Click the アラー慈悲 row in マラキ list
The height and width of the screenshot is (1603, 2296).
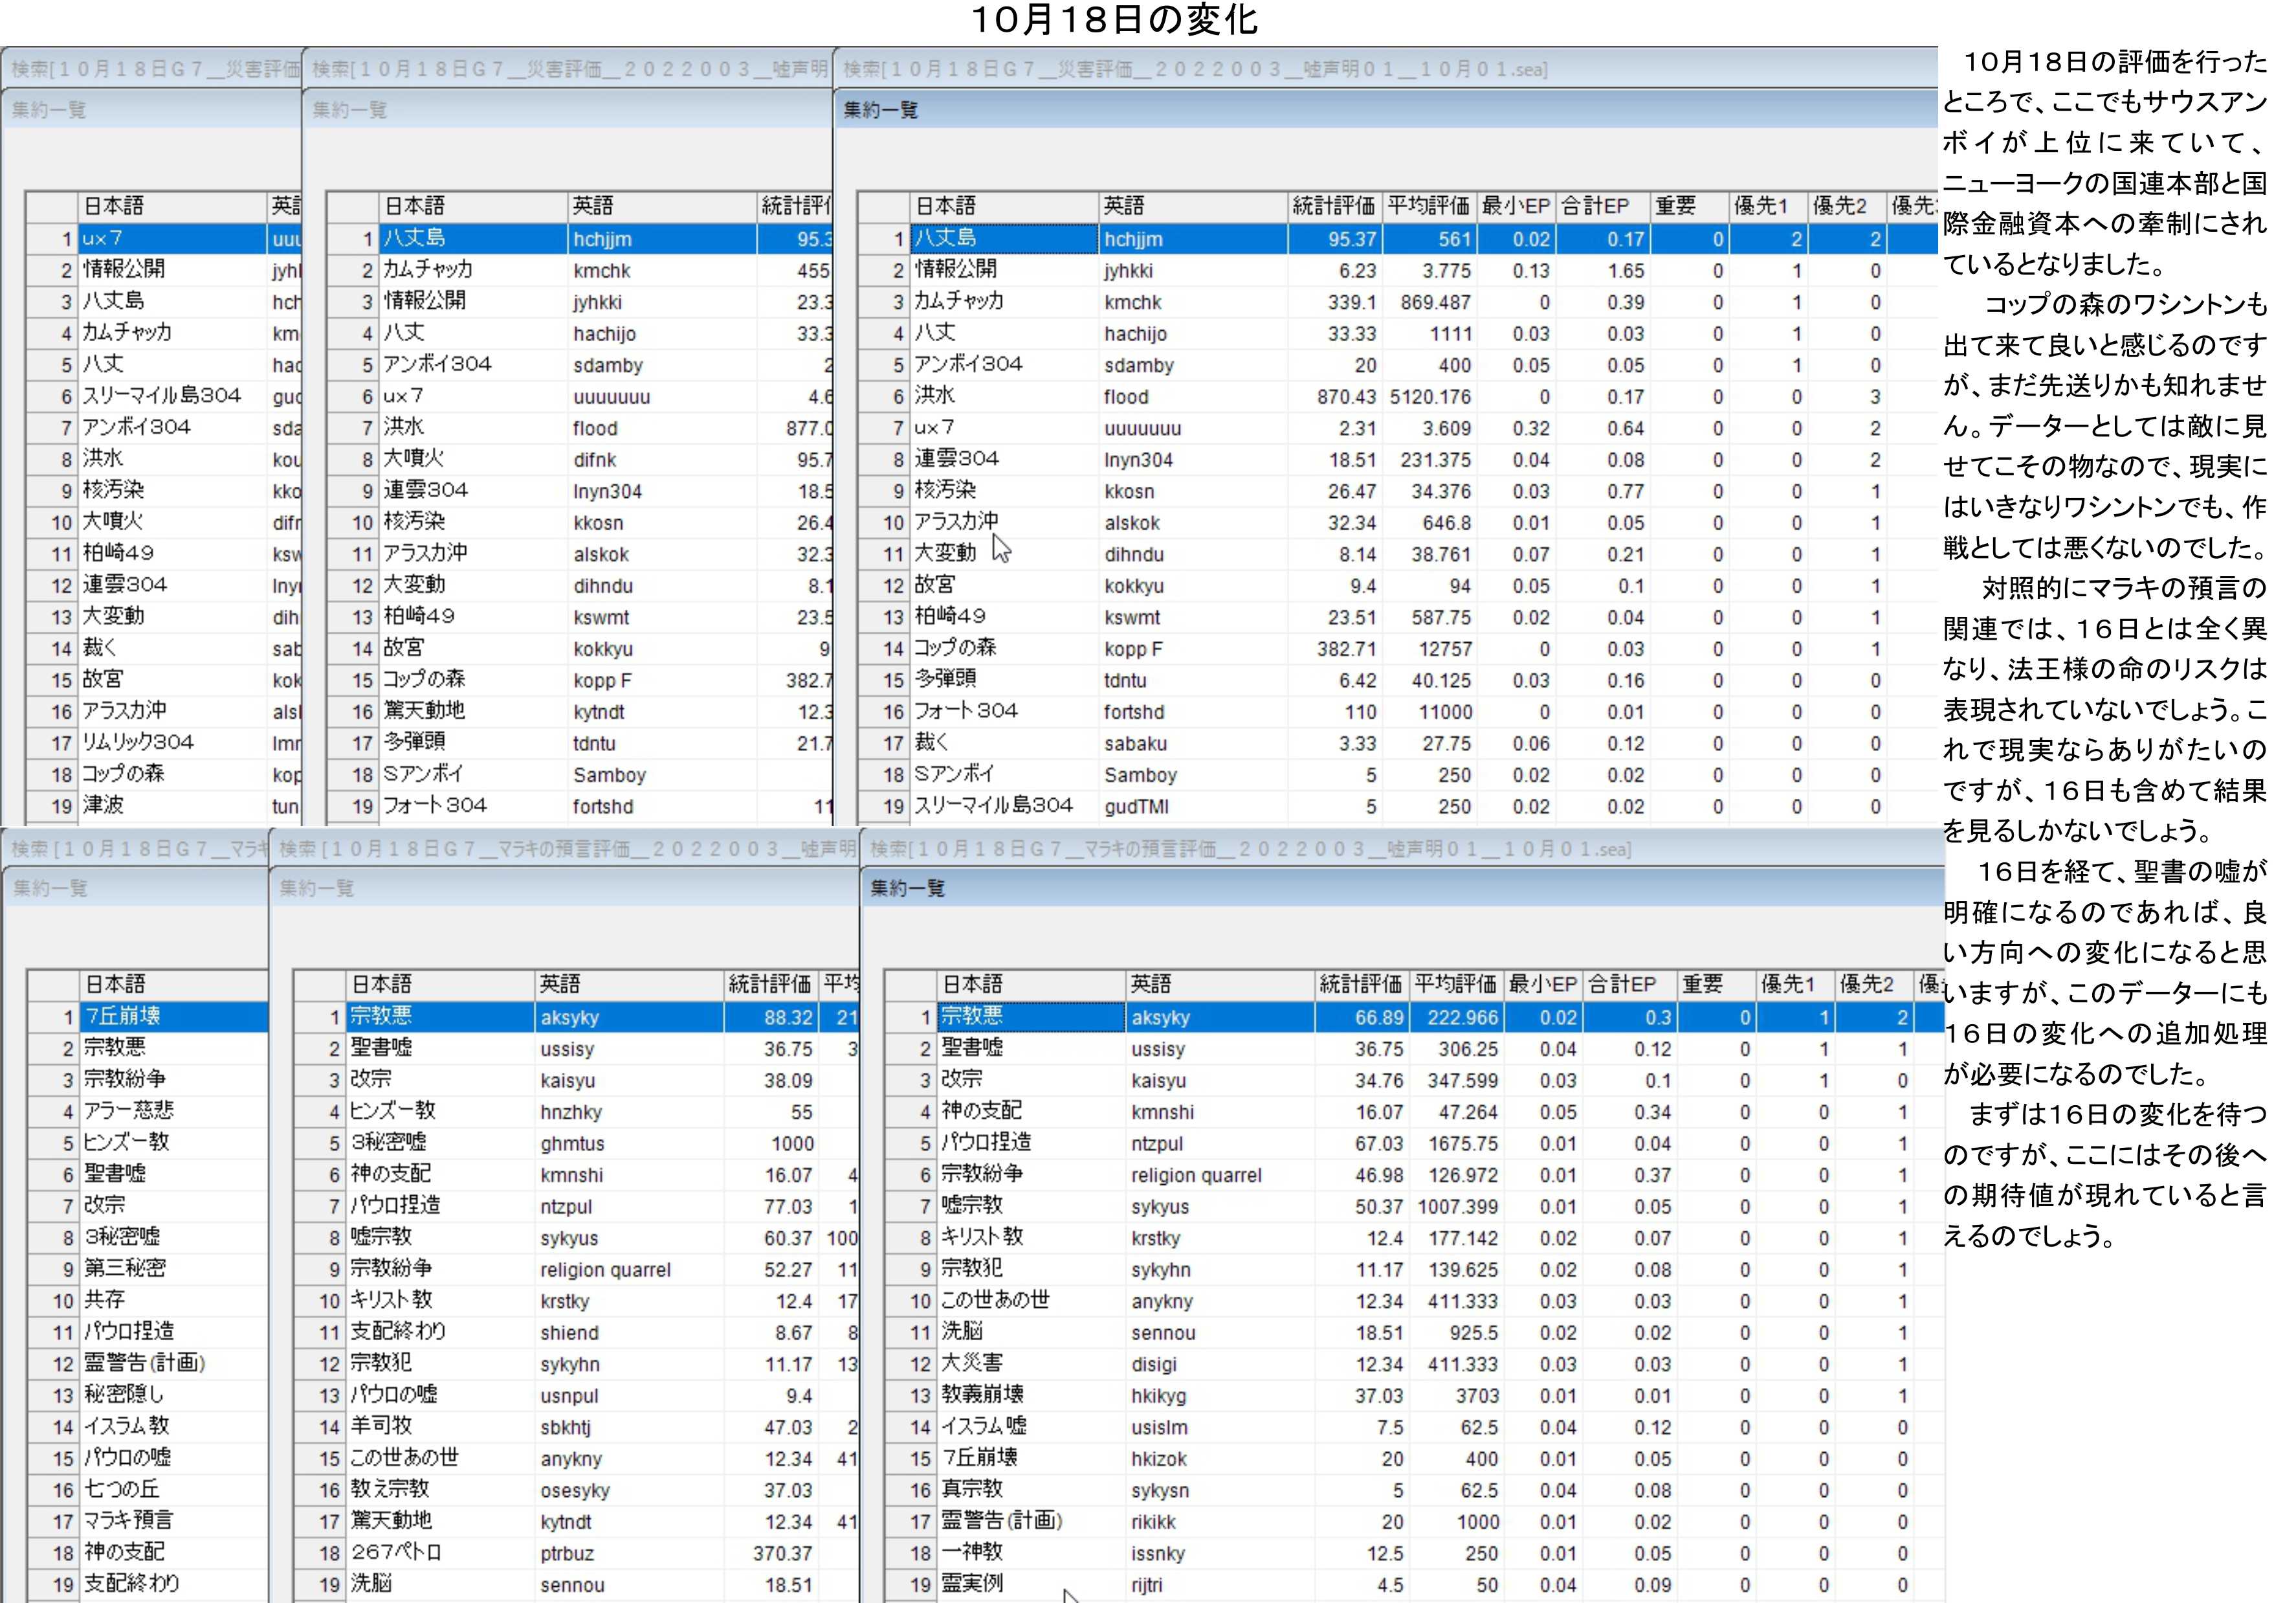point(129,1111)
